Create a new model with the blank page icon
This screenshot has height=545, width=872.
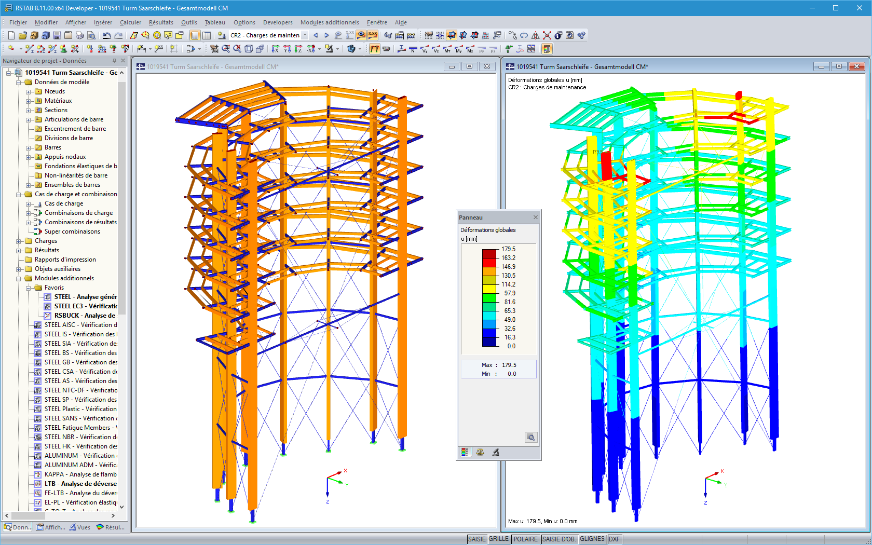(11, 35)
